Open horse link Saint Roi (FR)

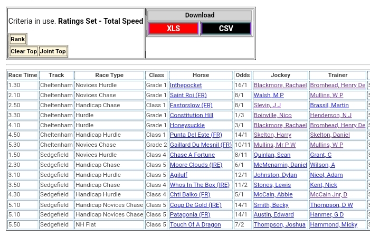point(188,96)
